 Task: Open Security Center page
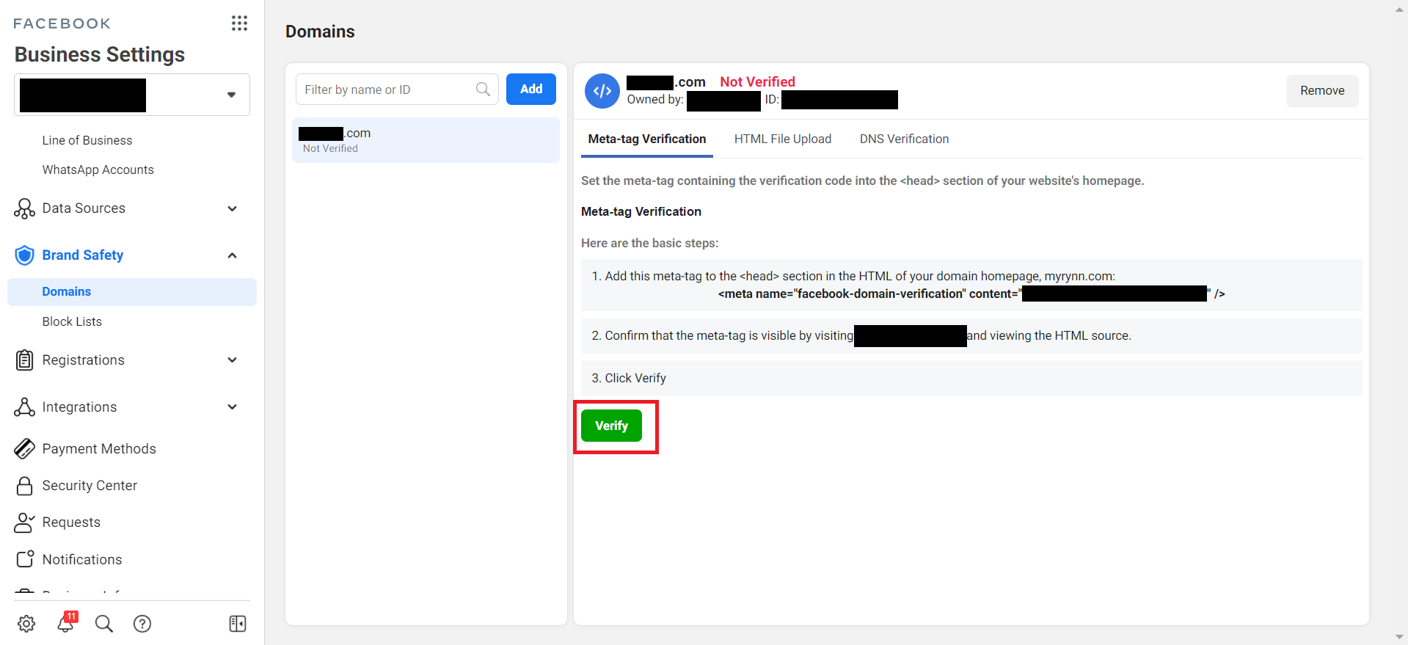[x=90, y=485]
